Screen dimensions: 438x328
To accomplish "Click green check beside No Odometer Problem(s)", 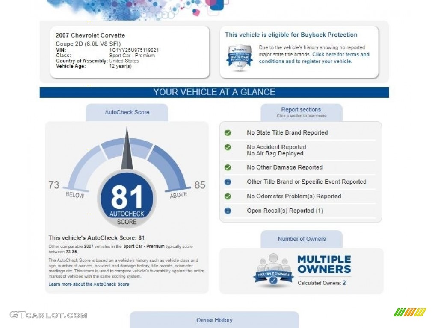I will (x=228, y=196).
